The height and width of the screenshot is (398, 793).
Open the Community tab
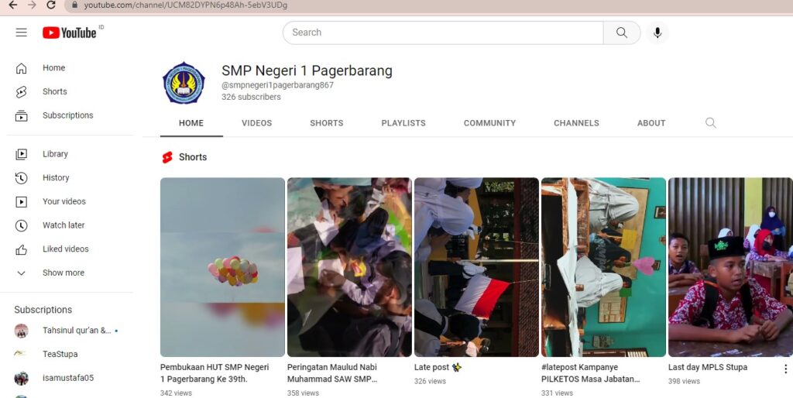click(489, 123)
